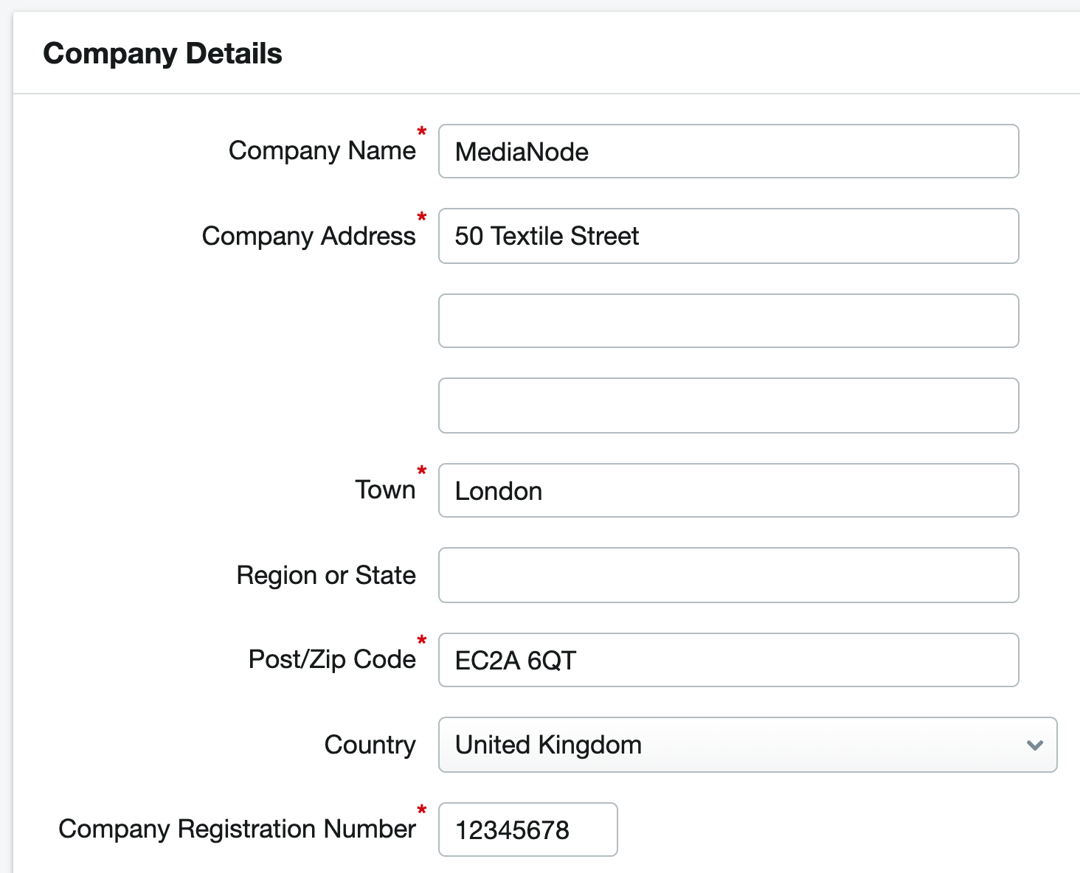Click the red asterisk beside Company Name
Image resolution: width=1080 pixels, height=873 pixels.
(422, 132)
